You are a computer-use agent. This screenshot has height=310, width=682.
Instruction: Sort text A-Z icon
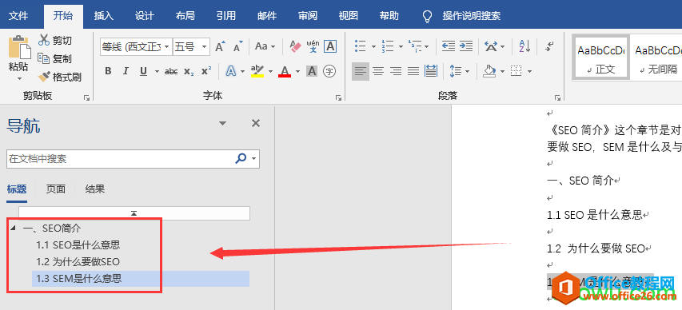tap(524, 46)
